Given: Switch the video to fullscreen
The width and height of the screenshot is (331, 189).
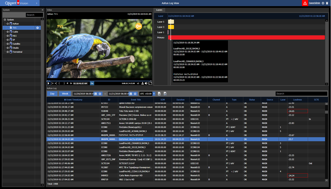Looking at the screenshot, I should coord(150,83).
